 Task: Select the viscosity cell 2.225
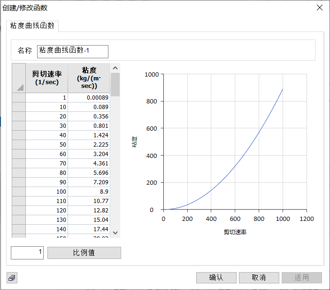tap(89, 145)
